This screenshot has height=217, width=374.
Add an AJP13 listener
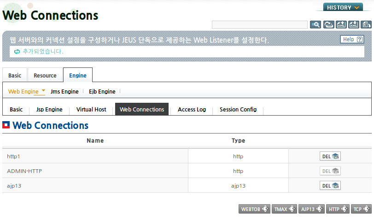click(x=311, y=209)
